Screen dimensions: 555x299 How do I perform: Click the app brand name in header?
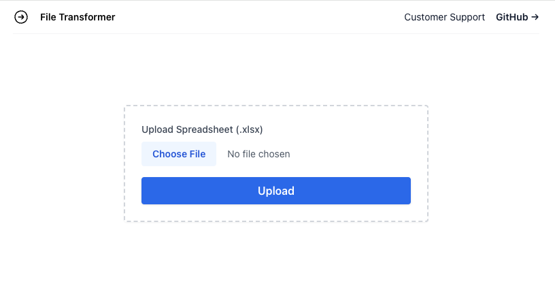pyautogui.click(x=78, y=17)
